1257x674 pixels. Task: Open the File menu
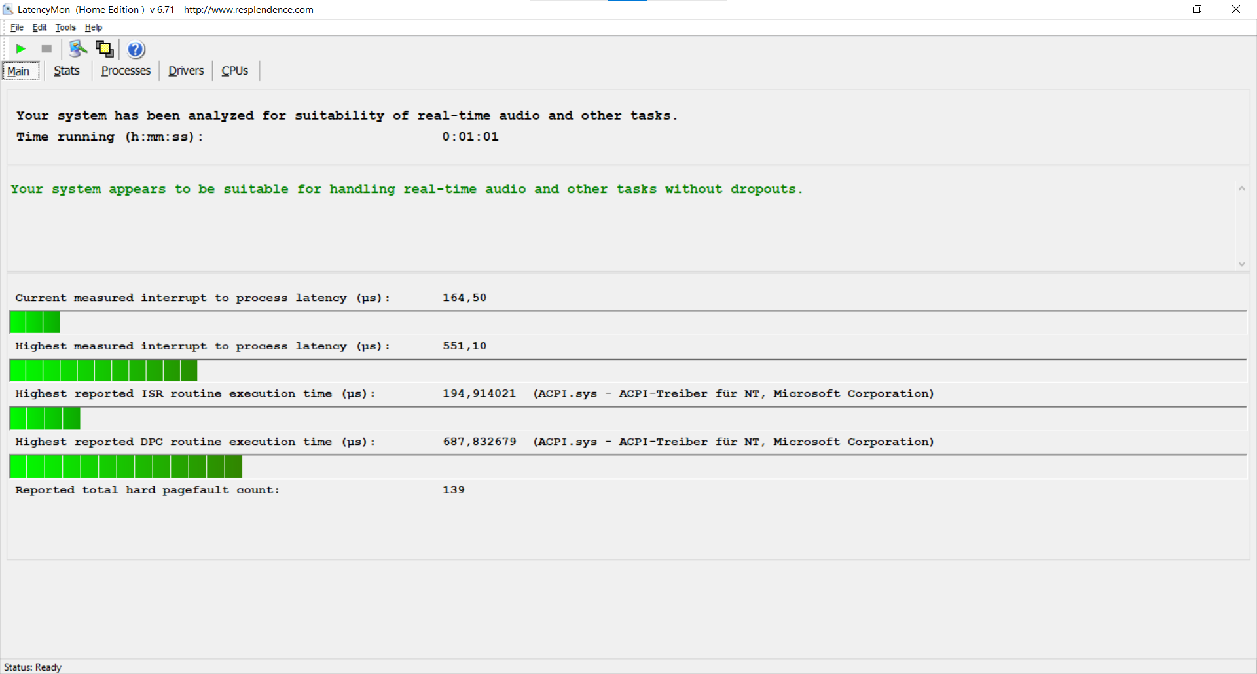pyautogui.click(x=17, y=27)
